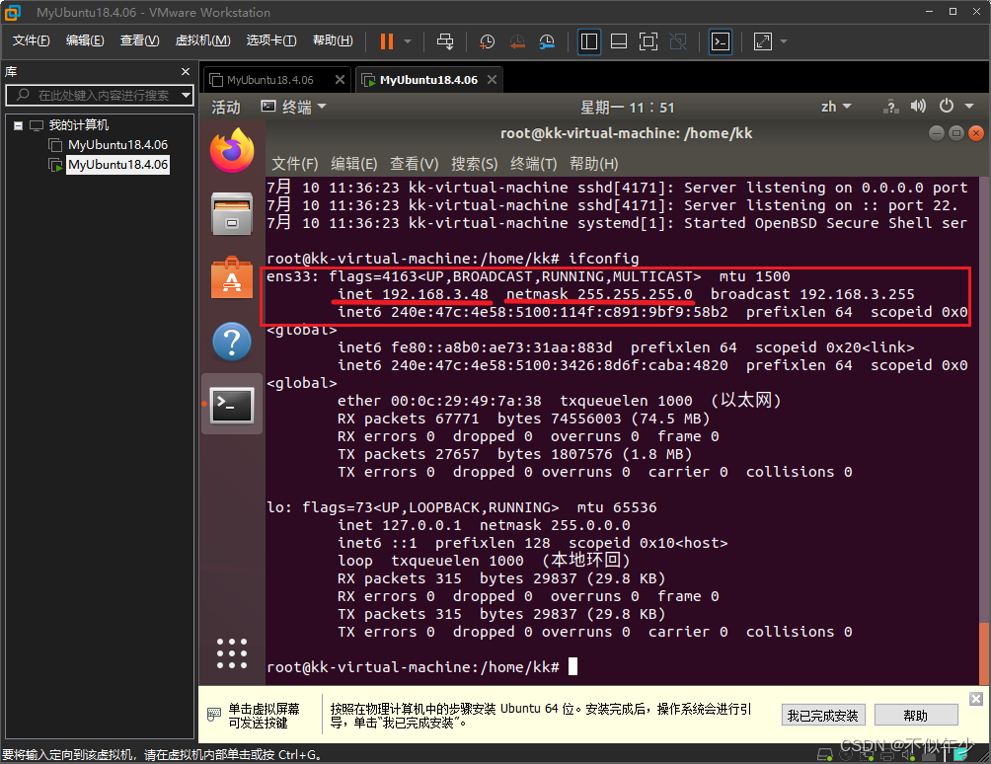This screenshot has height=764, width=991.
Task: Click the Unity mode icon
Action: click(x=678, y=41)
